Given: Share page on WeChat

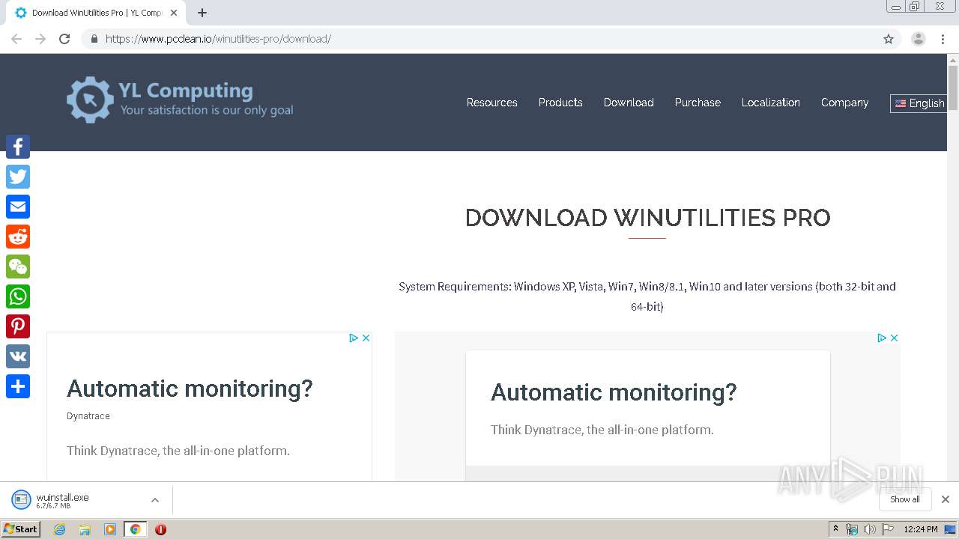Looking at the screenshot, I should click(18, 267).
